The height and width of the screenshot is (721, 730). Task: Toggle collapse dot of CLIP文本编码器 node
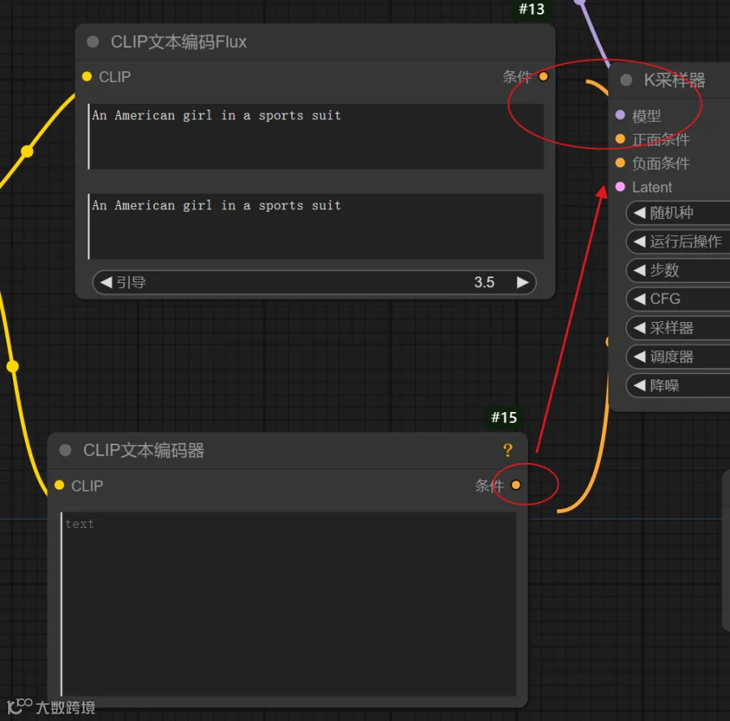[x=65, y=450]
